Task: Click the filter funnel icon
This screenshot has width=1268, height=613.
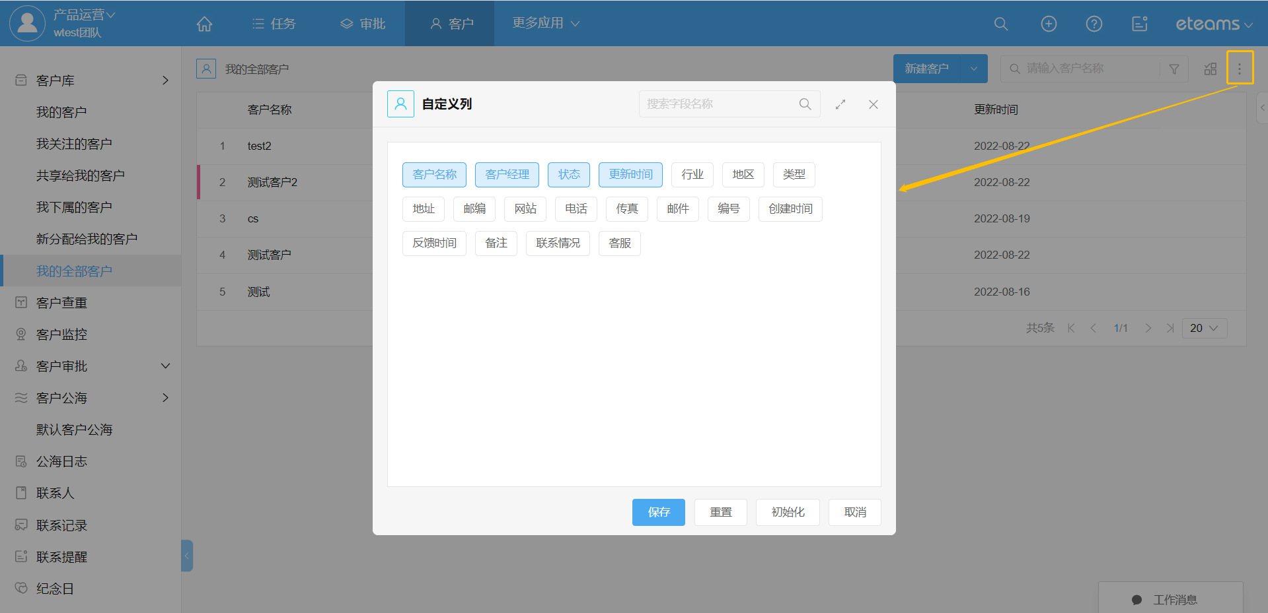Action: click(1174, 69)
